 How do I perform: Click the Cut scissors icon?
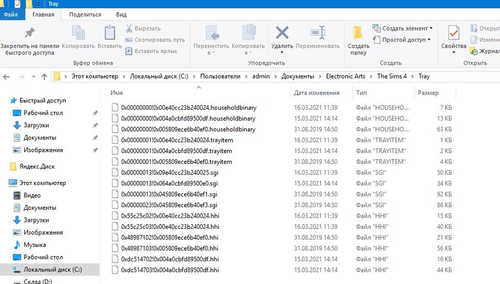click(x=129, y=28)
